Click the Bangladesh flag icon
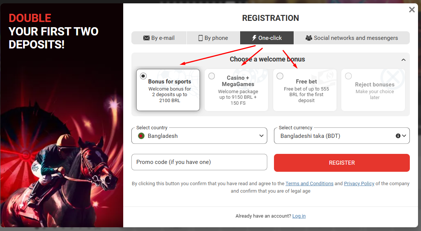Image resolution: width=421 pixels, height=231 pixels. coord(141,136)
